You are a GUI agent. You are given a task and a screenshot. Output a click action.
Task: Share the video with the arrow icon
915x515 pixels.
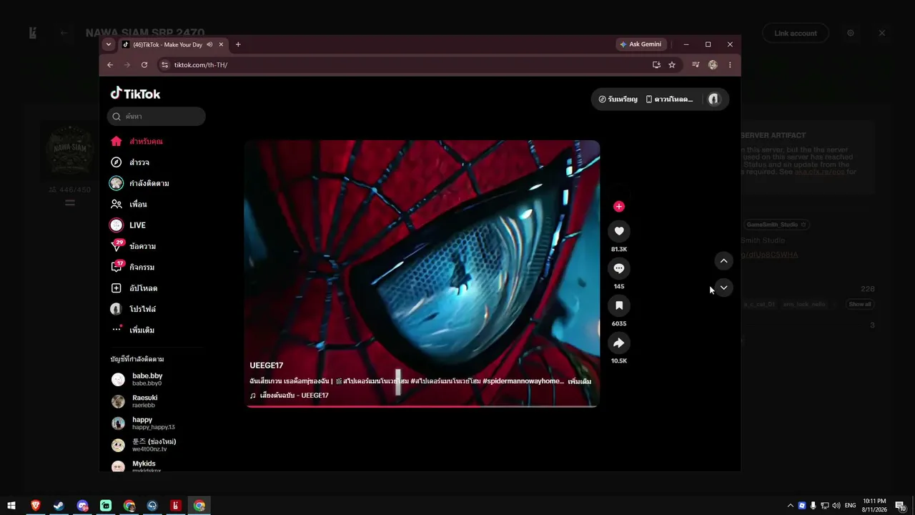tap(619, 343)
